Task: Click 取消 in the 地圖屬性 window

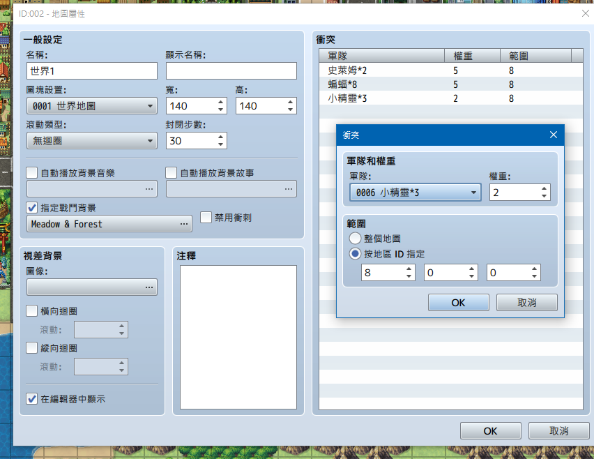Action: (x=559, y=431)
